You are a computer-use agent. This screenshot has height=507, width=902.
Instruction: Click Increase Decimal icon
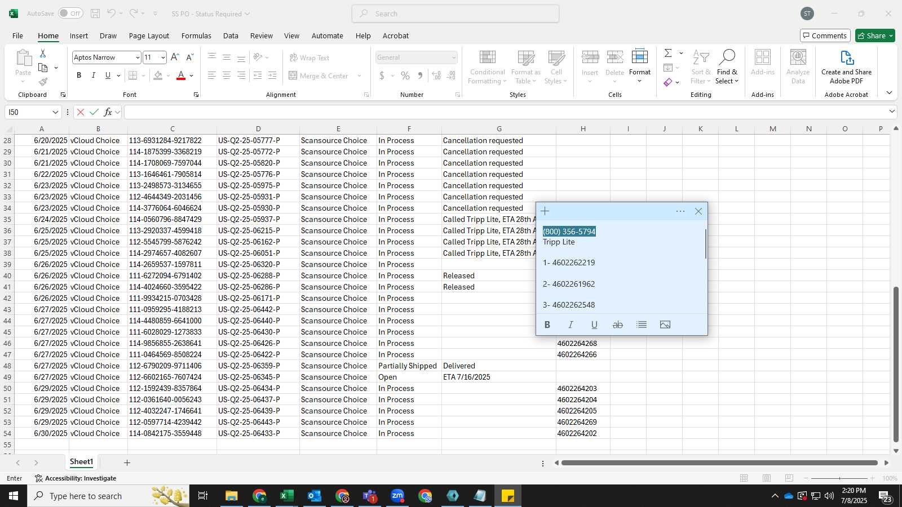(x=436, y=75)
